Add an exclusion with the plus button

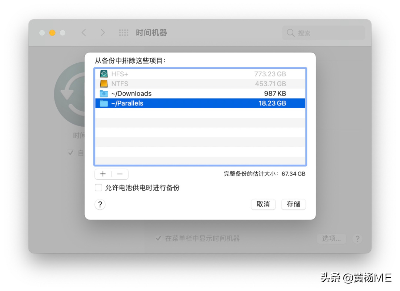click(x=103, y=174)
